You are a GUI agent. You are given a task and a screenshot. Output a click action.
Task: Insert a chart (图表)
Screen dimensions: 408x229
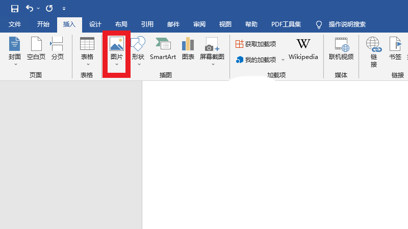pyautogui.click(x=188, y=49)
